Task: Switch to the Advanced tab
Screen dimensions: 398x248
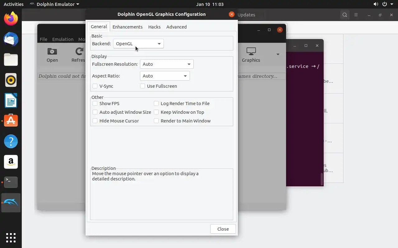Action: pos(176,27)
